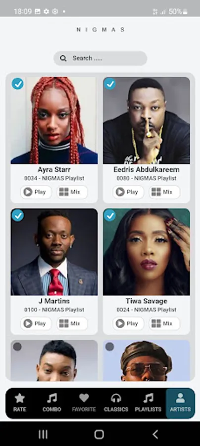Image resolution: width=200 pixels, height=446 pixels.
Task: Select the unchecked artist with sunglasses
Action: (x=110, y=347)
